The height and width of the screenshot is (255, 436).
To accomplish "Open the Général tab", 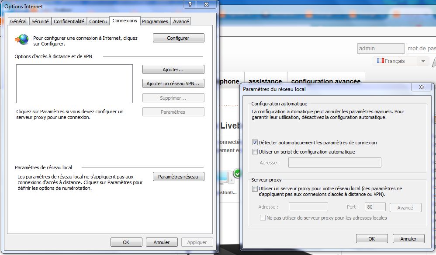I will pos(18,21).
